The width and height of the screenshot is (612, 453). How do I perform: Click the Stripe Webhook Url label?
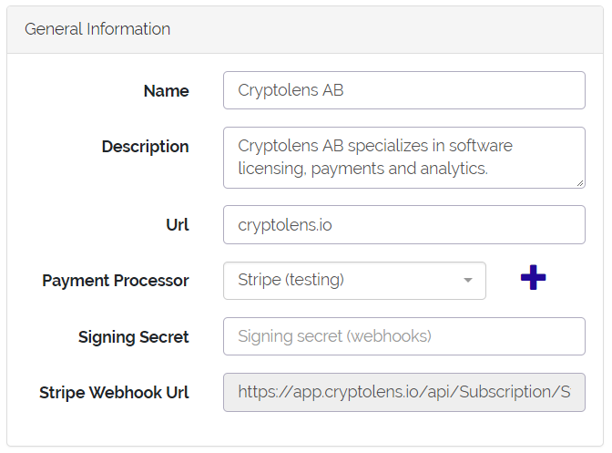pos(114,393)
